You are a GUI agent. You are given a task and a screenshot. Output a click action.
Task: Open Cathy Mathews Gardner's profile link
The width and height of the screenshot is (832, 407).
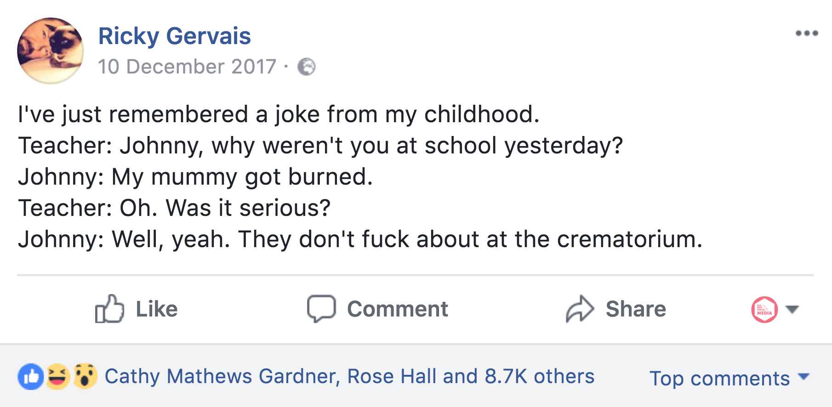pos(222,376)
